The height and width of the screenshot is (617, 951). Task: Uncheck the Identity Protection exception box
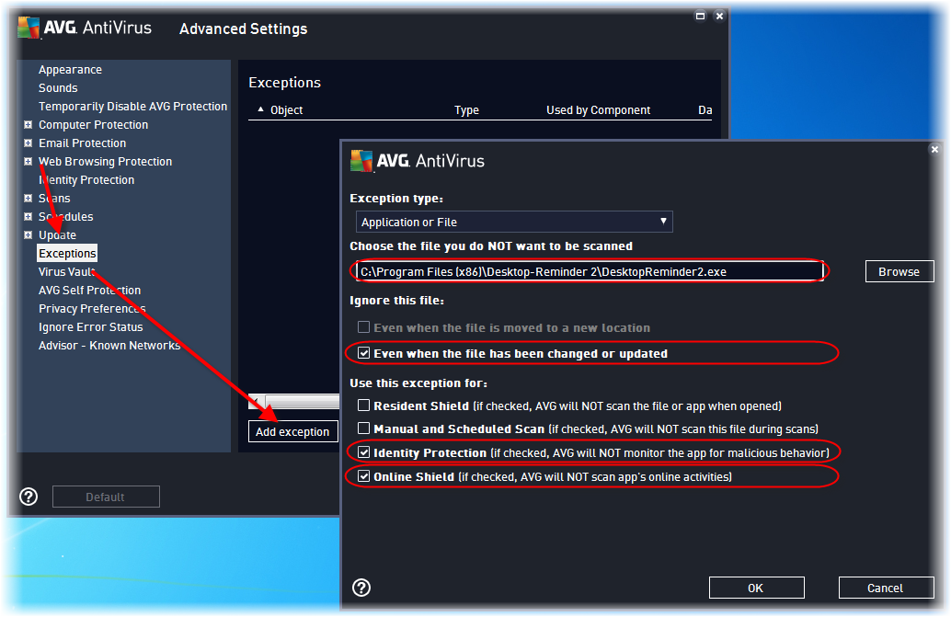pyautogui.click(x=363, y=451)
